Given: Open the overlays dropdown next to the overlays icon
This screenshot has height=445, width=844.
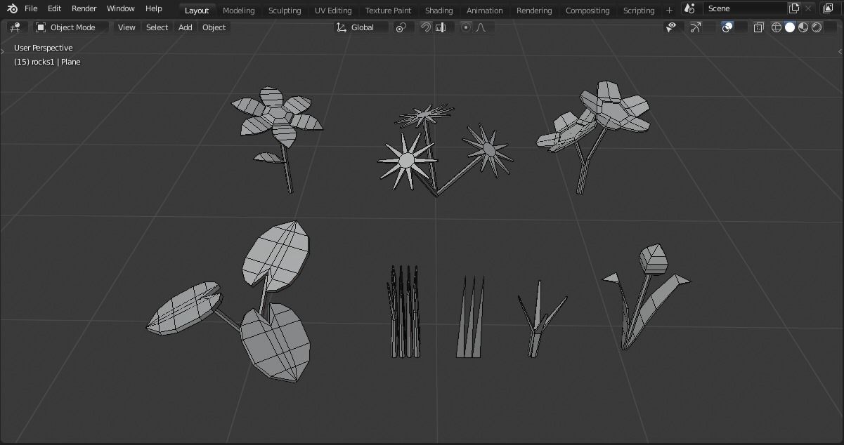Looking at the screenshot, I should click(x=741, y=27).
